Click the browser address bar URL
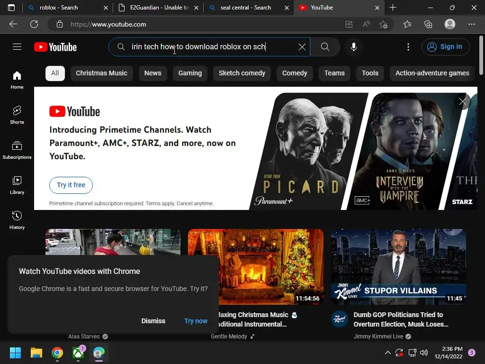This screenshot has width=485, height=364. (x=108, y=24)
